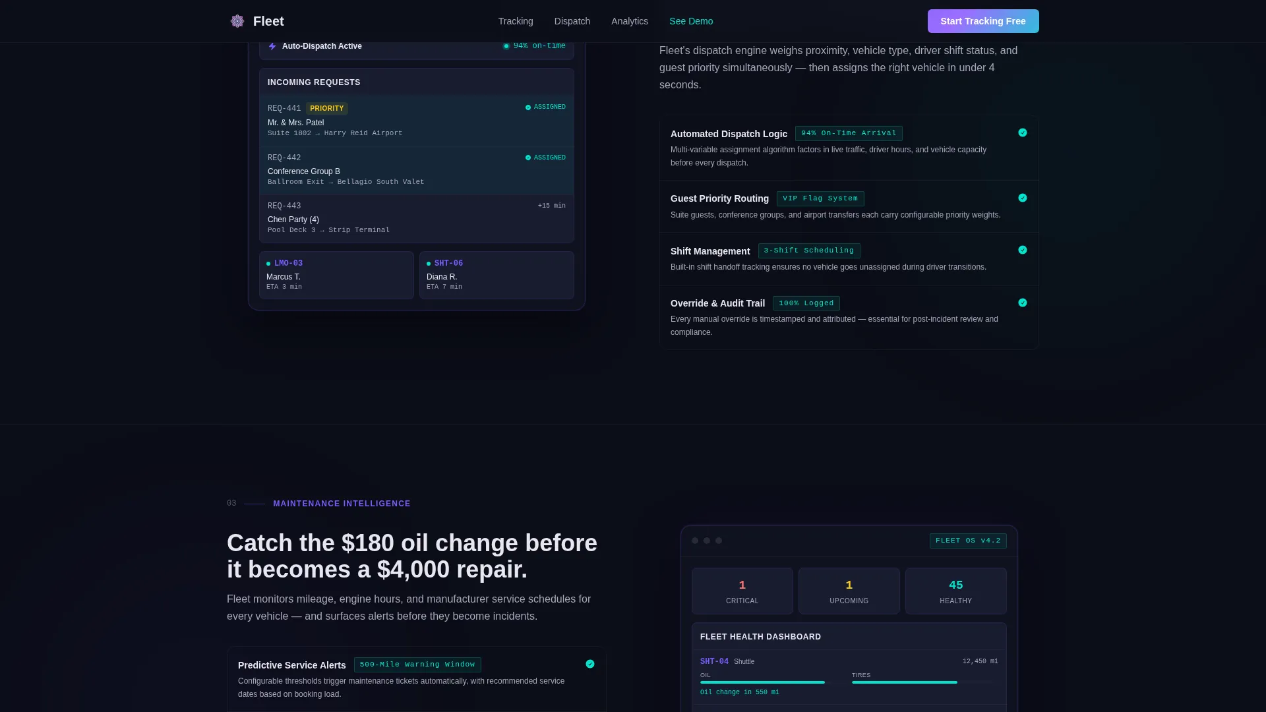Click the window traffic-light dots on Fleet OS panel
This screenshot has width=1266, height=712.
707,541
